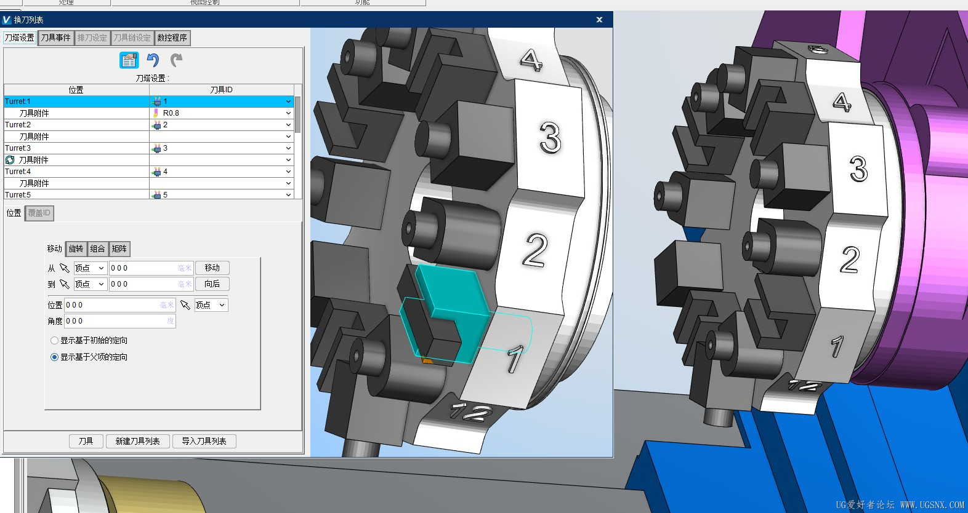Open the 组合 tab
The height and width of the screenshot is (513, 968).
tap(98, 249)
